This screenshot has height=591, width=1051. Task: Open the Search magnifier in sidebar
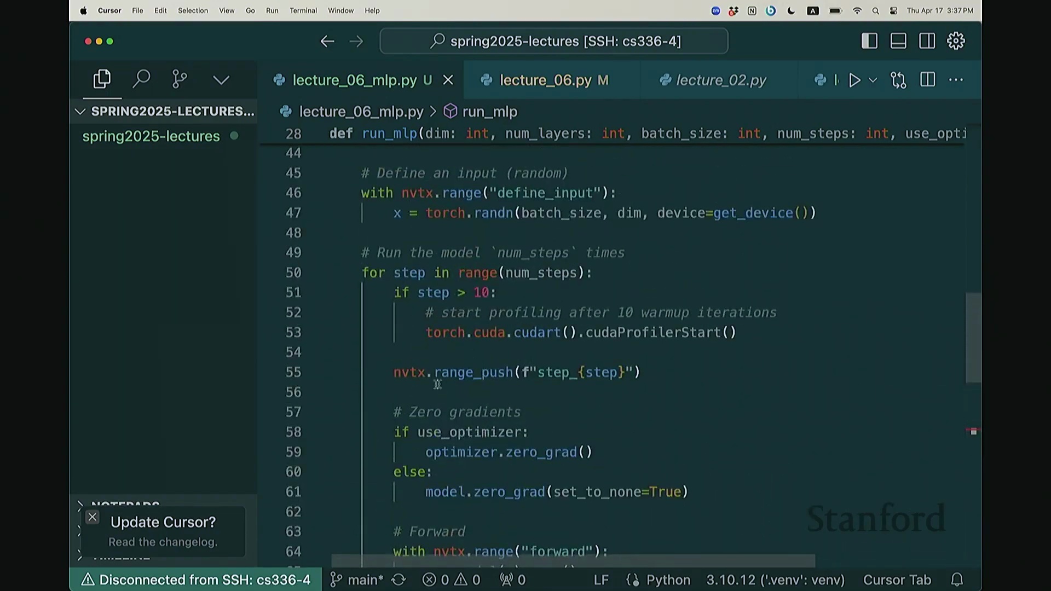tap(141, 80)
